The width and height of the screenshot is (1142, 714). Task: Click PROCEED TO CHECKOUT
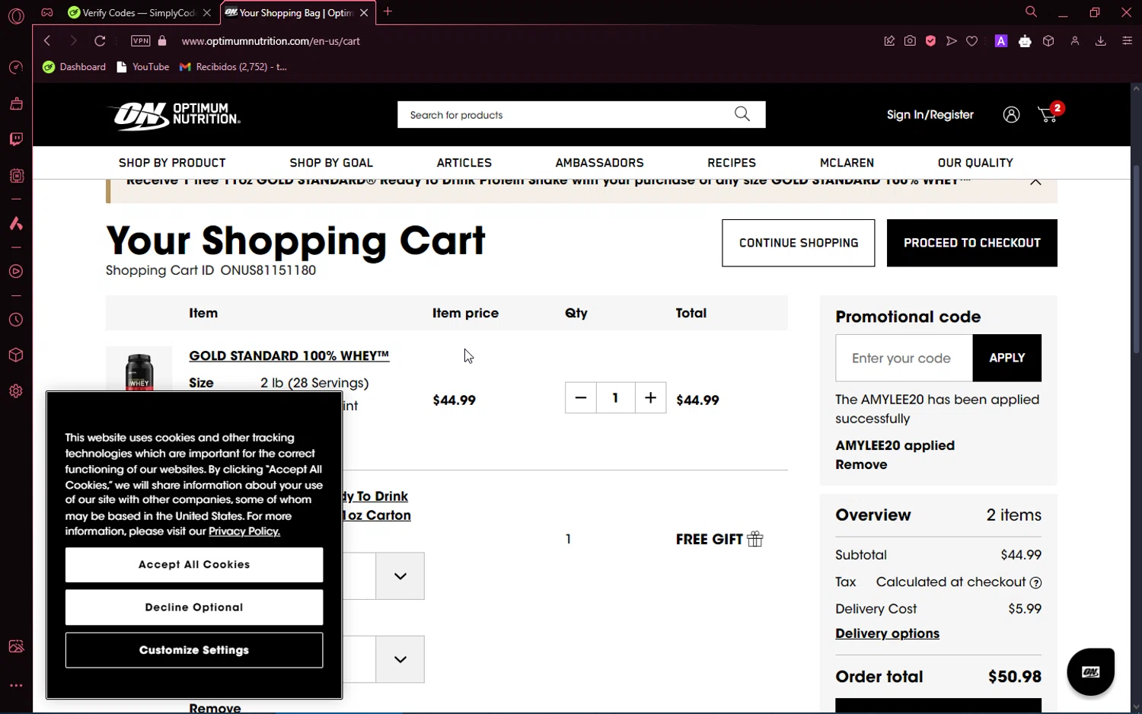pos(972,243)
